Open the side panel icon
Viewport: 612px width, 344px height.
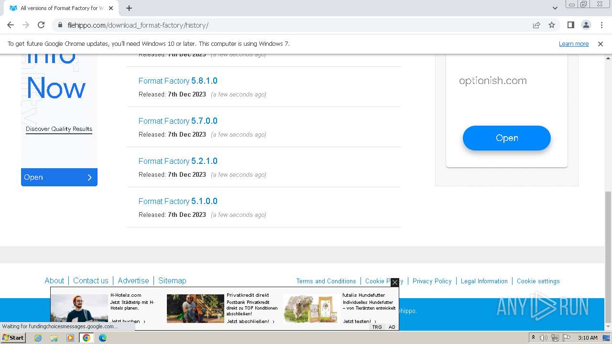coord(570,25)
